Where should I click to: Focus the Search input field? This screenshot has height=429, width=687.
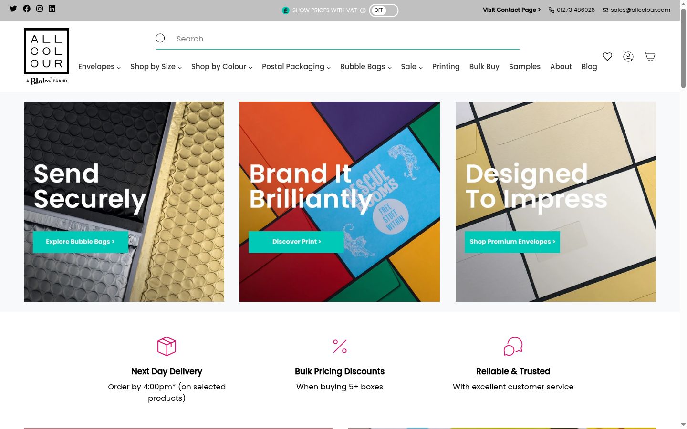[x=346, y=39]
